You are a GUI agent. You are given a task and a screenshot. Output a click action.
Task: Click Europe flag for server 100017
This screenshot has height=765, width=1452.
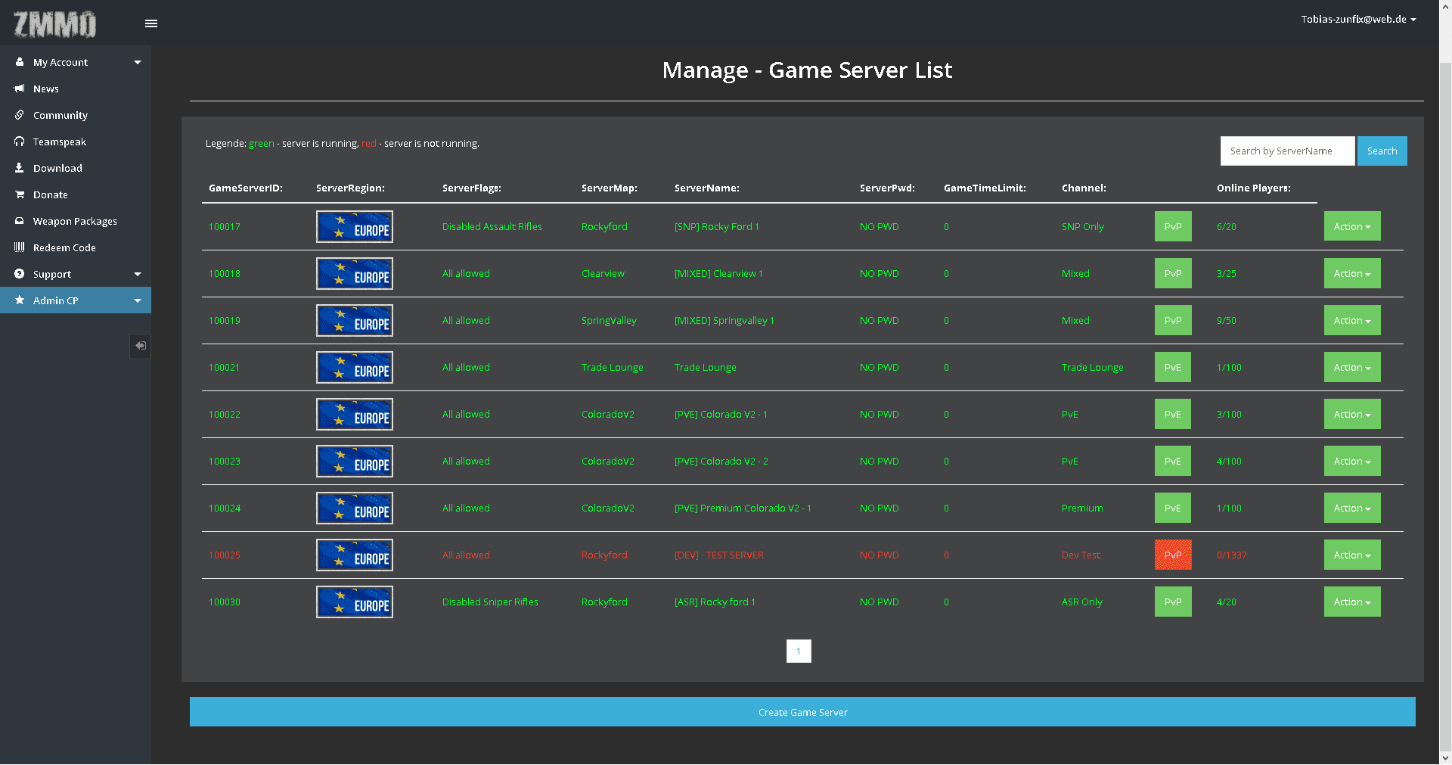click(355, 226)
